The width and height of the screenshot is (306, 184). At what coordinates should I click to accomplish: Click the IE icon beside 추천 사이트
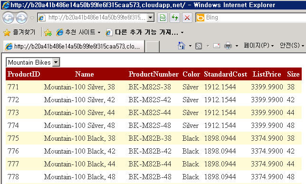(x=60, y=32)
